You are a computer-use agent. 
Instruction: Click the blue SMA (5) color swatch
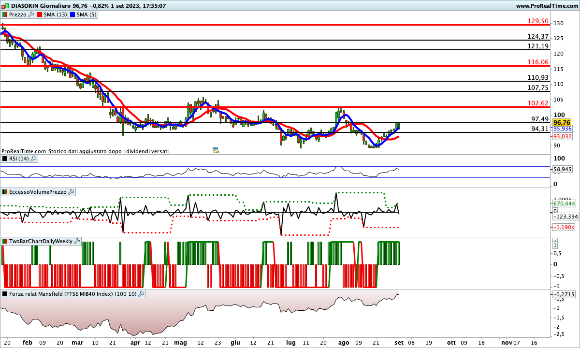(x=72, y=14)
